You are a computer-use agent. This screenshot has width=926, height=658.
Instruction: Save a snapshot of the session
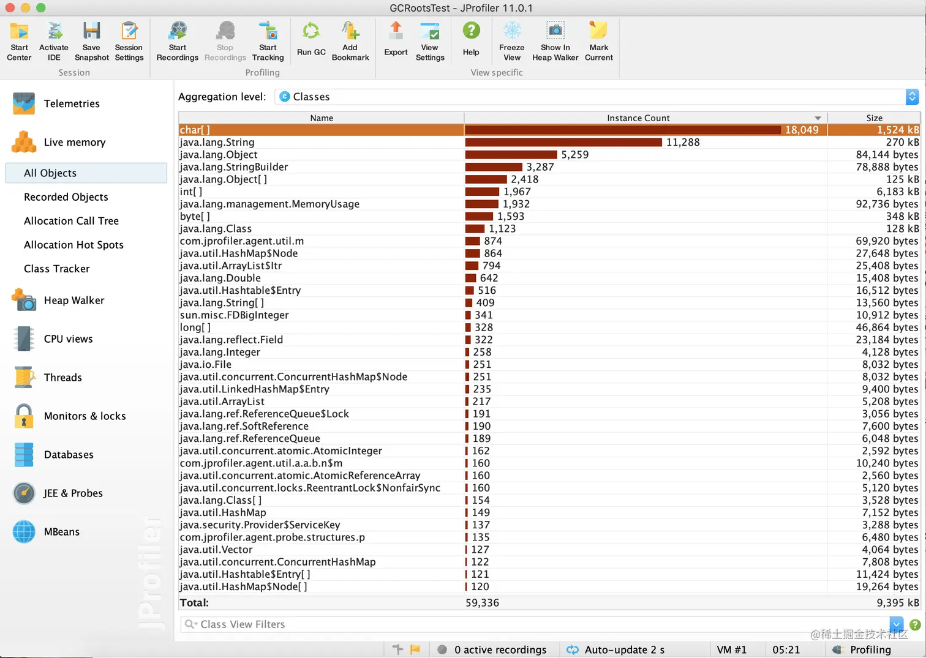coord(92,41)
